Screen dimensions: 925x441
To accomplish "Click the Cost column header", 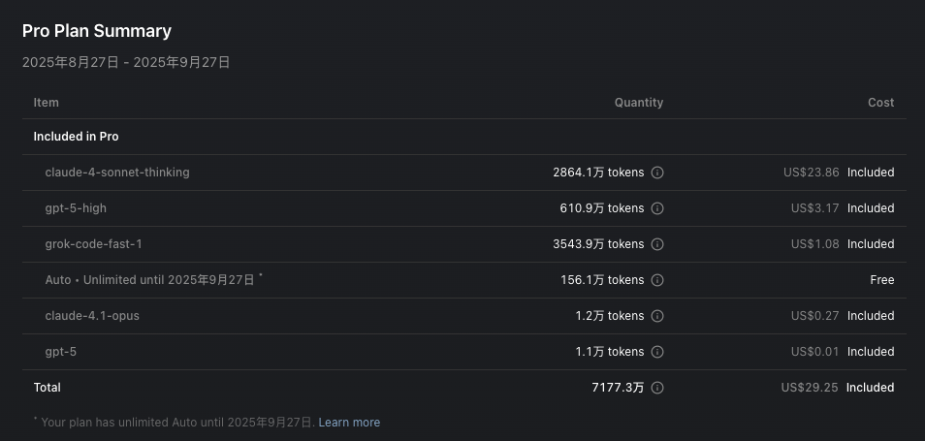I will click(880, 103).
